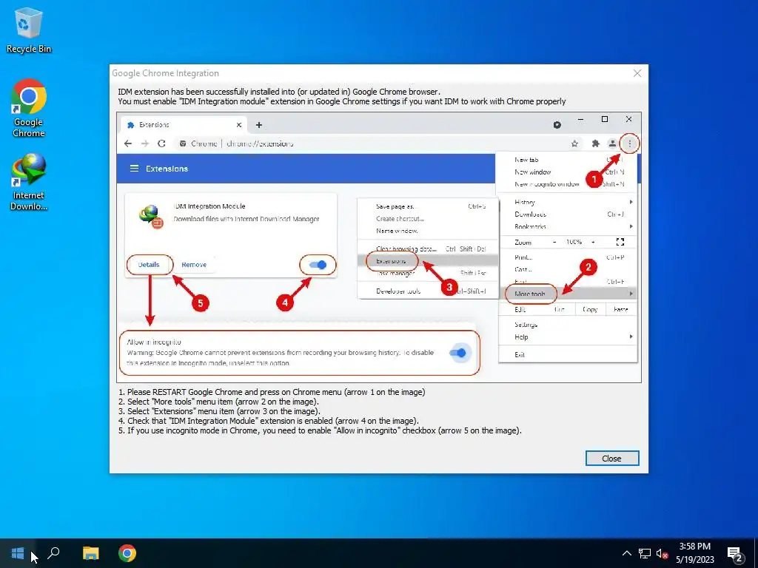The image size is (758, 568).
Task: Select 'Extensions' submenu item in tutorial image
Action: point(428,261)
